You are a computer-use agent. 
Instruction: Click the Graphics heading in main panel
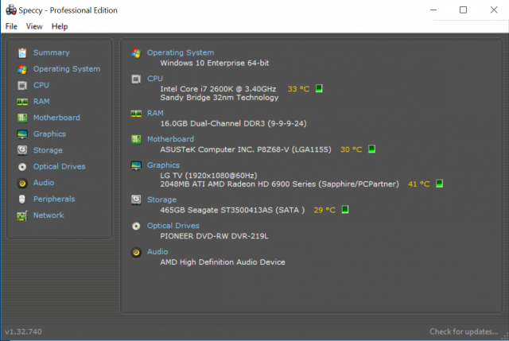[163, 165]
